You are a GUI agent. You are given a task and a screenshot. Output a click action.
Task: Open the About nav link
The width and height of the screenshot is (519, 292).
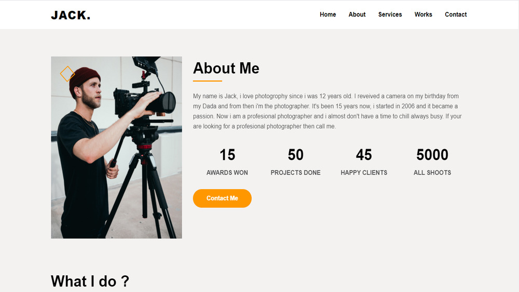(357, 15)
